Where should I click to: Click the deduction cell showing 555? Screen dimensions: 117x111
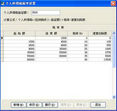pyautogui.click(x=100, y=45)
